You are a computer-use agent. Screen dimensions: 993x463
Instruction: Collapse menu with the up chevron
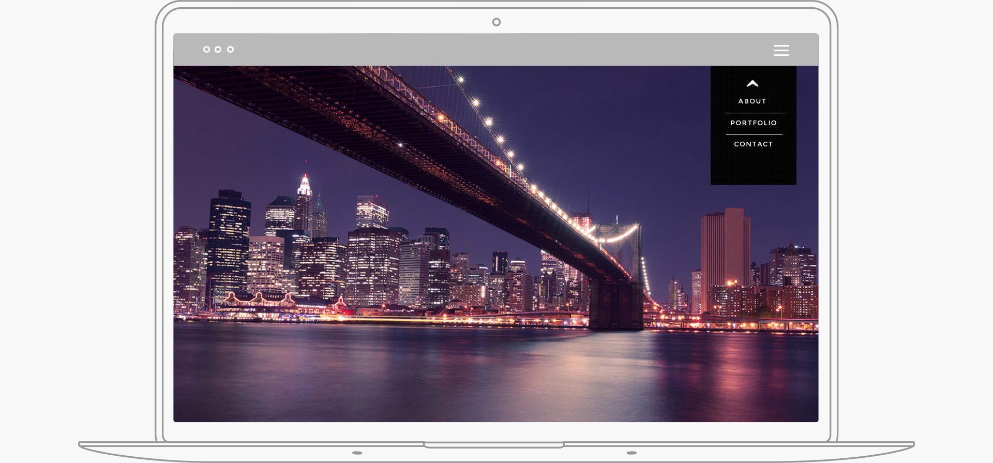753,83
